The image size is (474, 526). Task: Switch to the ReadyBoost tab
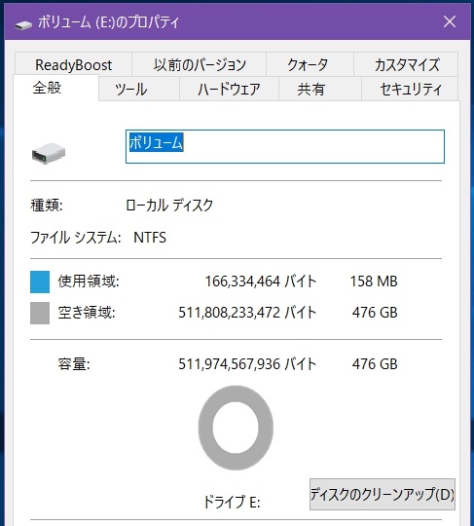[73, 64]
